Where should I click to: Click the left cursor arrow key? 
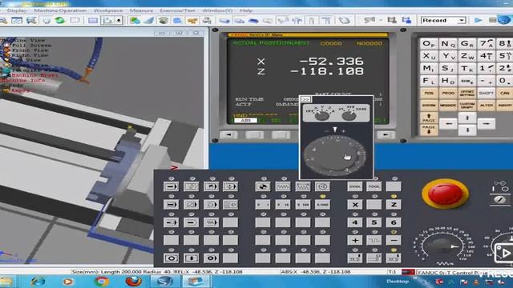(x=448, y=124)
